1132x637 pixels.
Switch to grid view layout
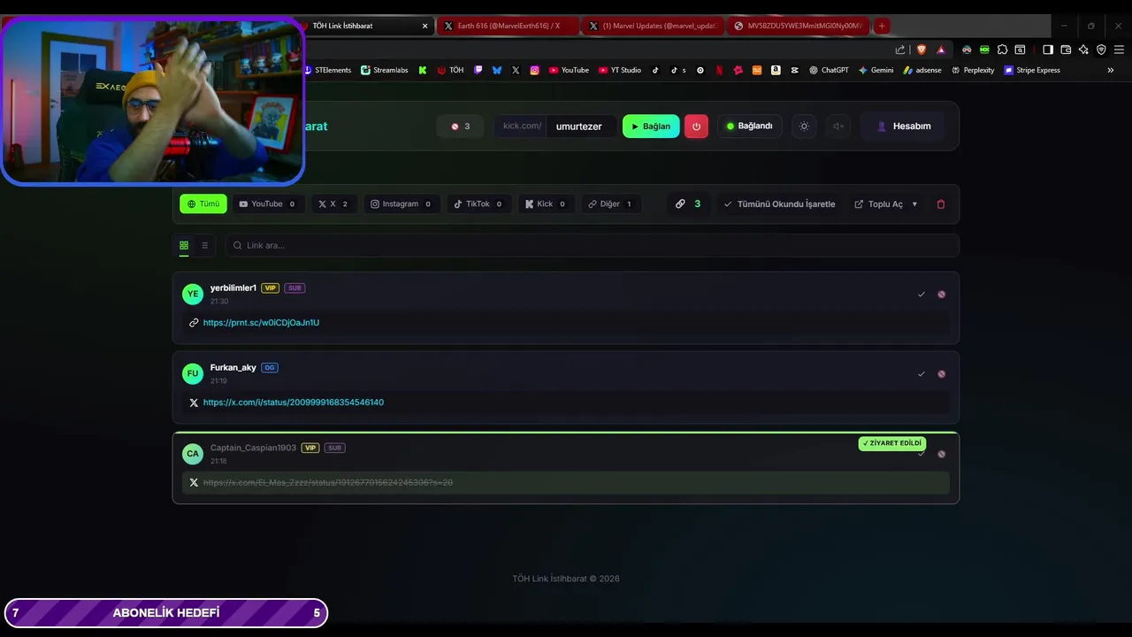coord(184,246)
